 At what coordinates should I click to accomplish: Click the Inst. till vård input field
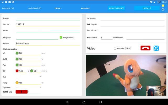coord(132,30)
